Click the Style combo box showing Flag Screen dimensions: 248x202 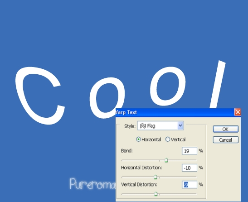click(x=160, y=126)
